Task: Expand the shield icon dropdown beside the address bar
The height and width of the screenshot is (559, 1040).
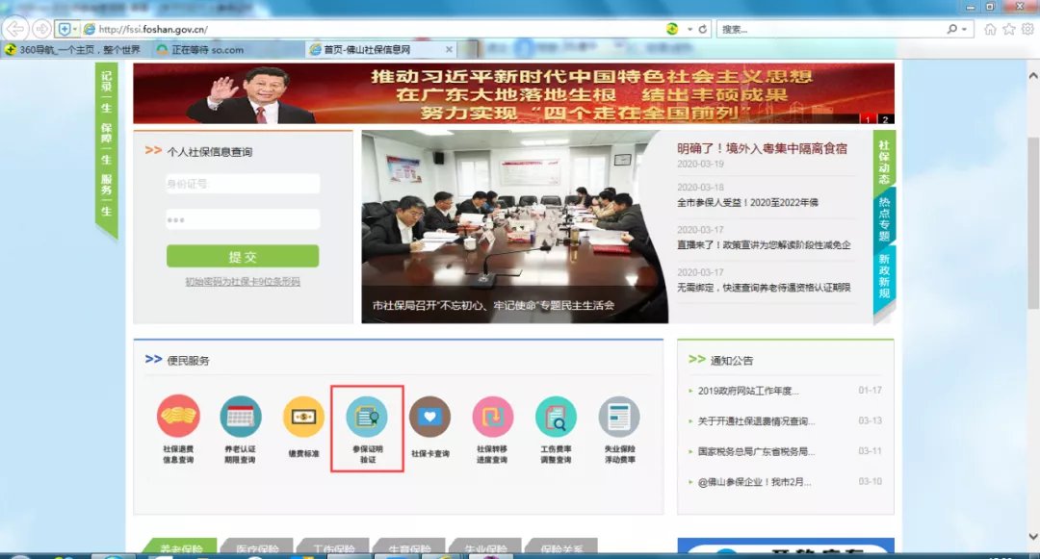Action: 76,29
